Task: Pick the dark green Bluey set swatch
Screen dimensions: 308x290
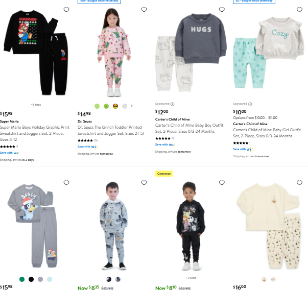Action: pyautogui.click(x=22, y=279)
